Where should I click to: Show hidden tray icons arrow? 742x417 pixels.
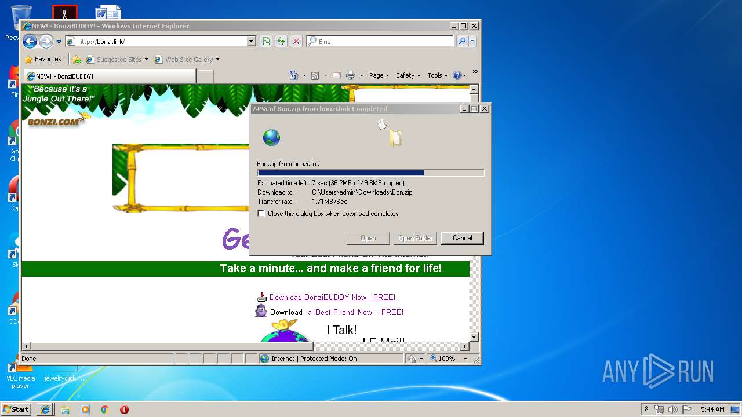pos(646,409)
